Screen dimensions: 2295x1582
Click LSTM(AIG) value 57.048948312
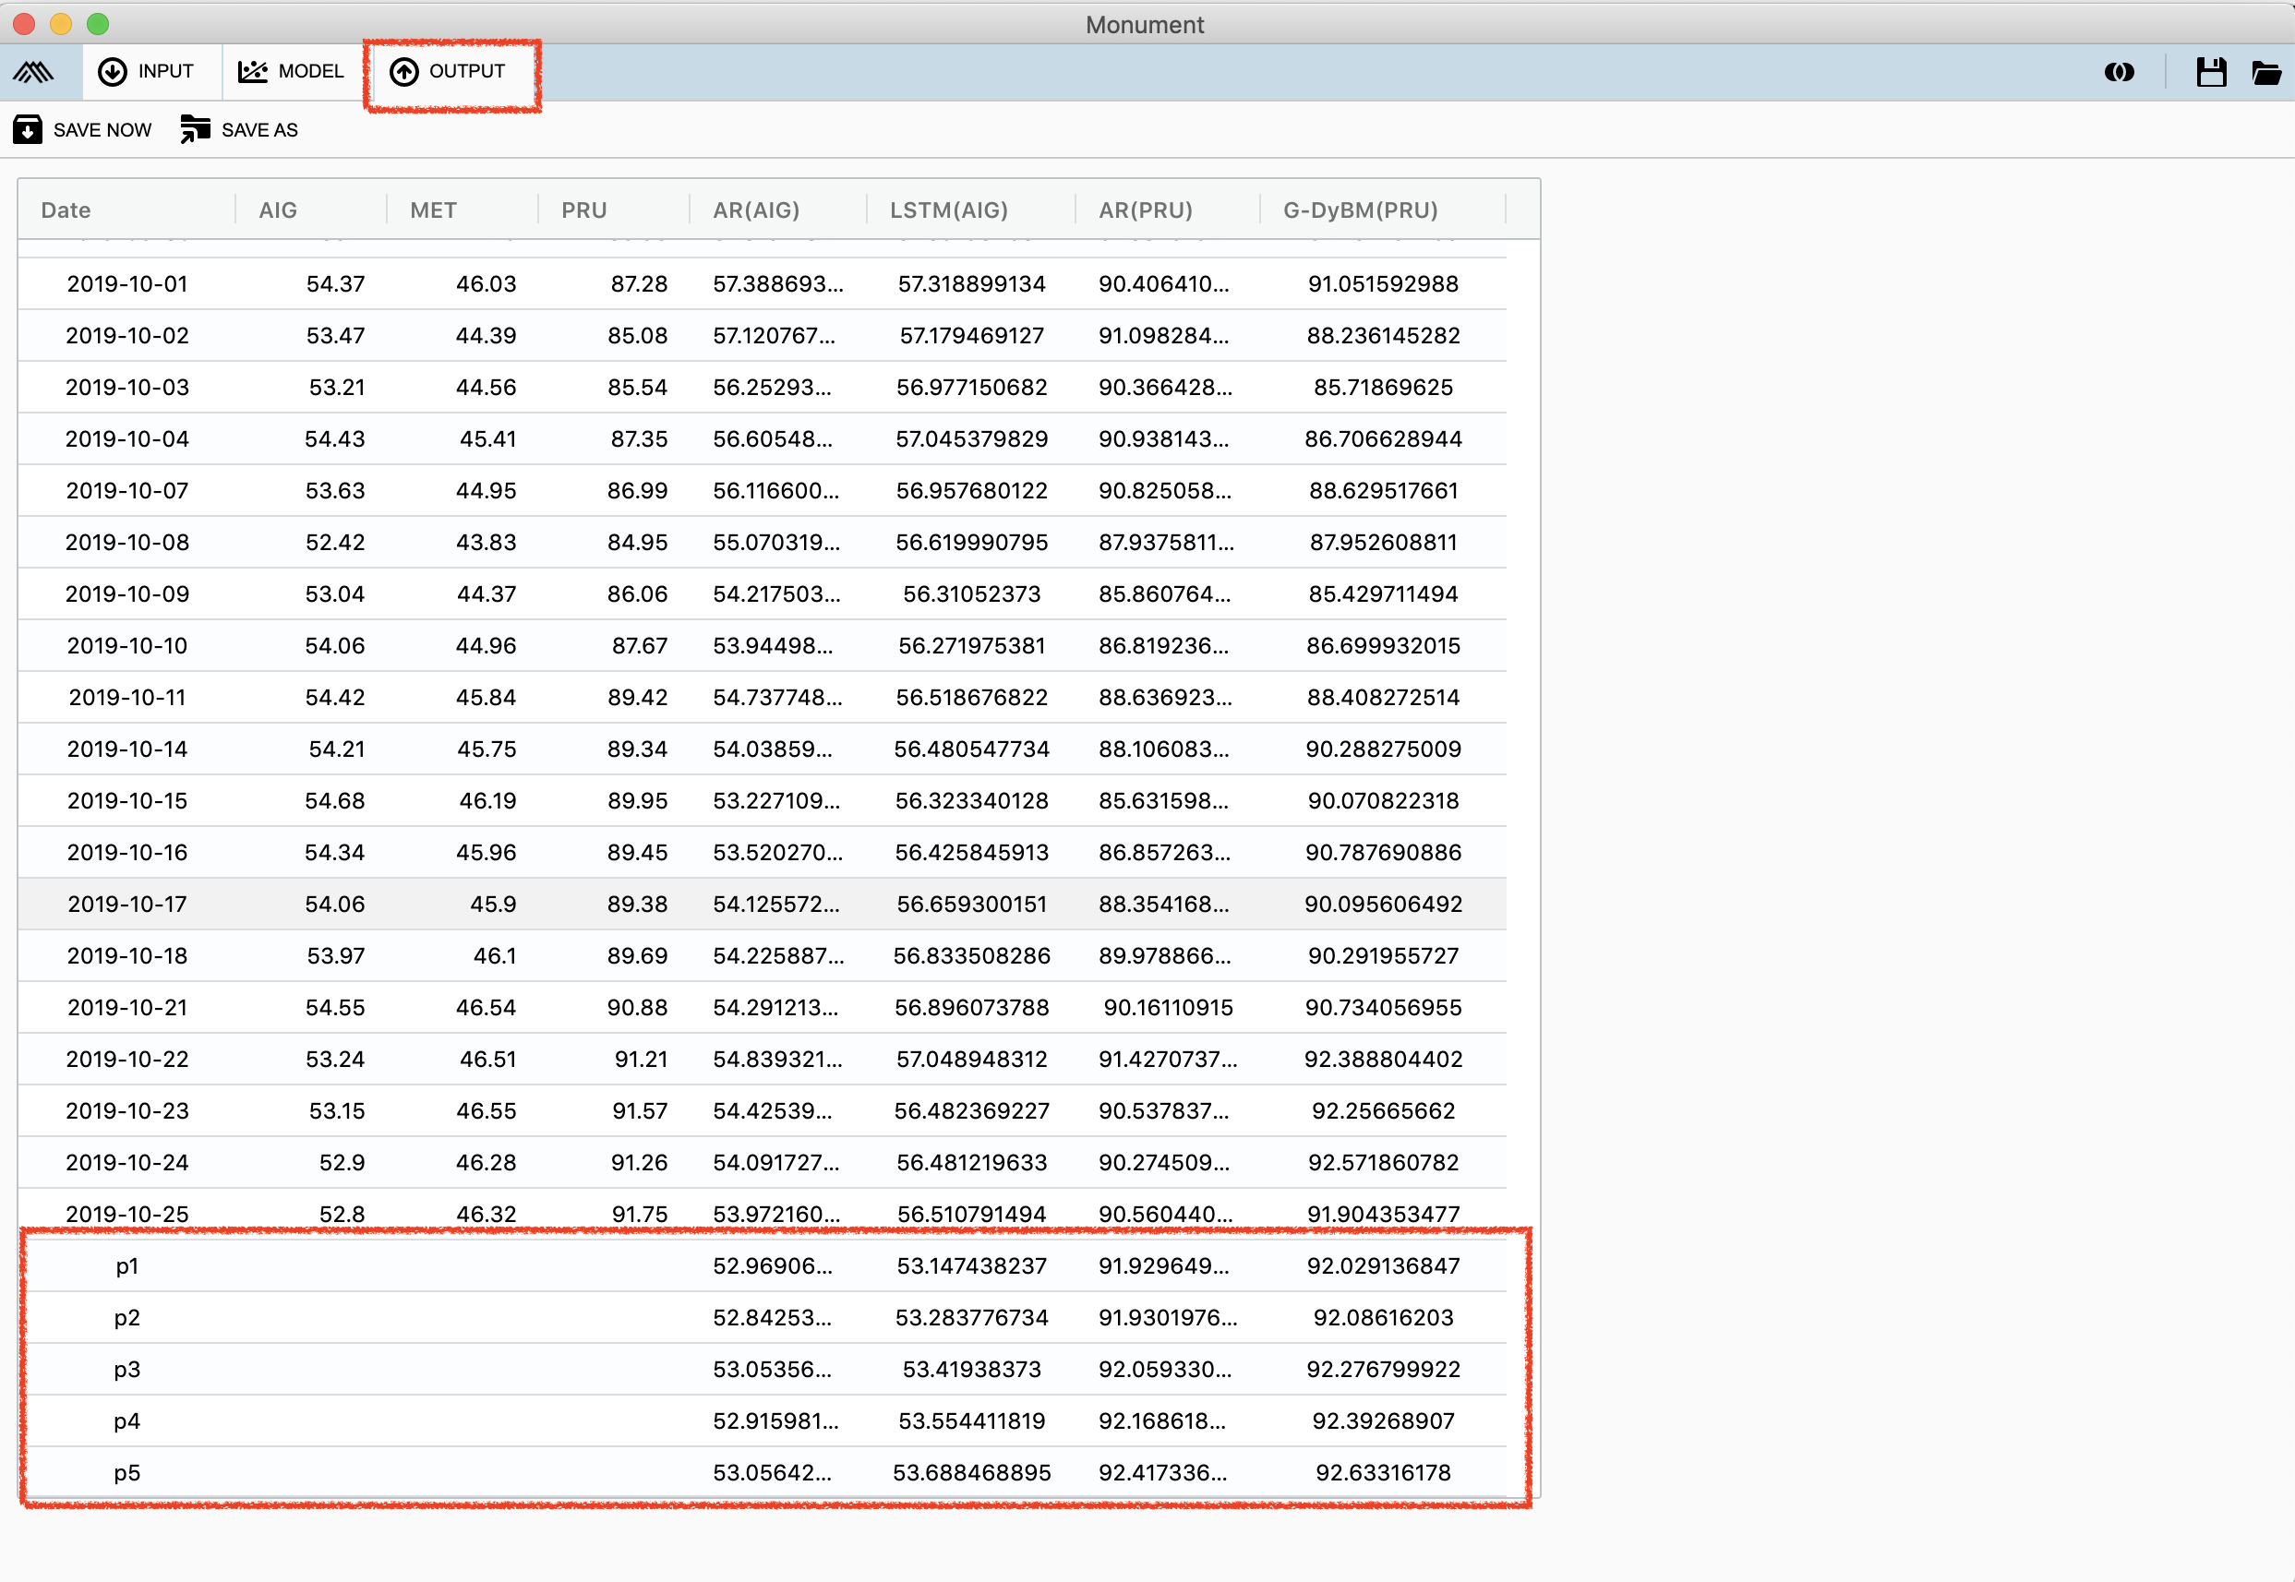click(971, 1060)
